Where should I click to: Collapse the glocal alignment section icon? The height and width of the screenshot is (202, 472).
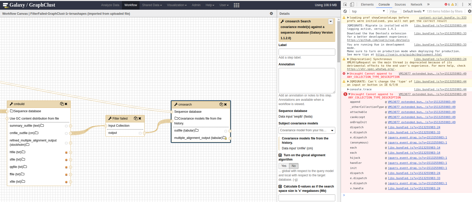[280, 155]
